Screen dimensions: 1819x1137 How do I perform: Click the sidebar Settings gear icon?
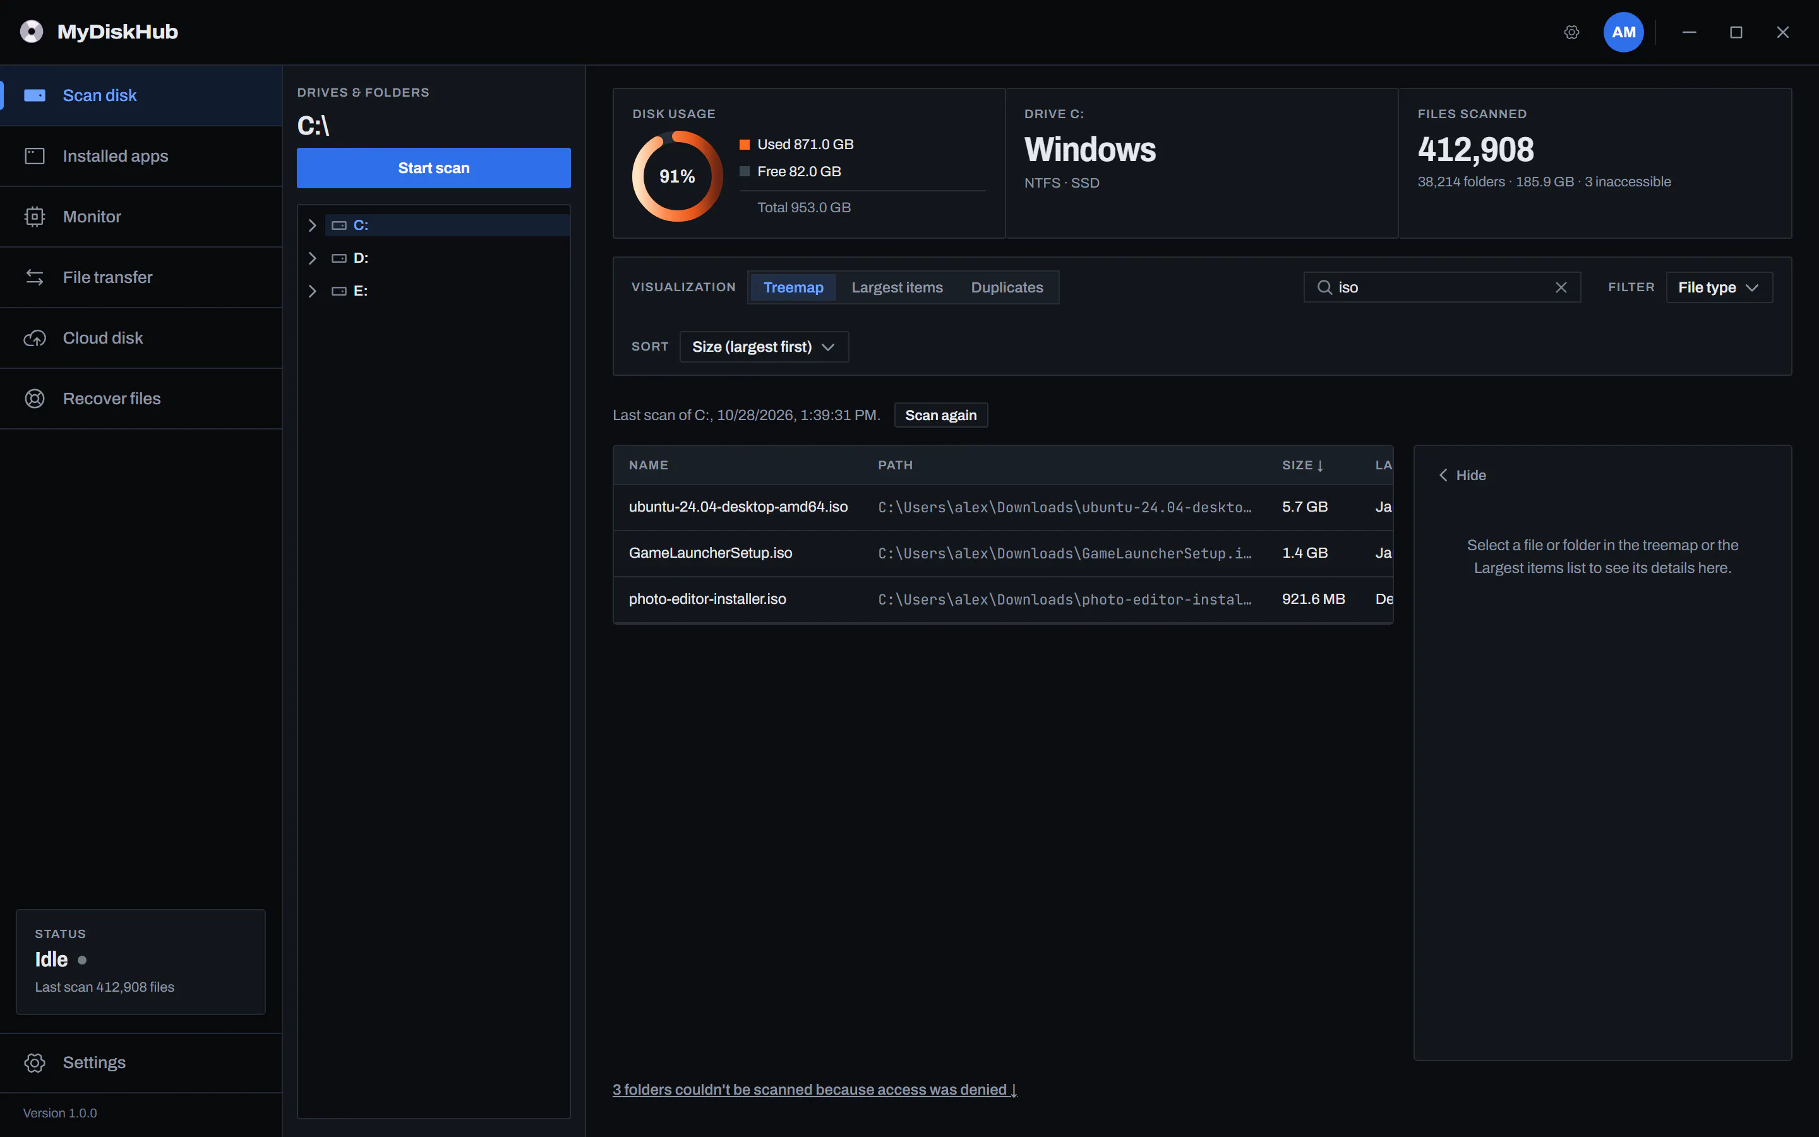point(35,1062)
